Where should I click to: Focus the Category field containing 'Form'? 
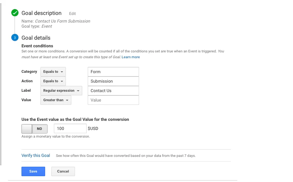113,72
